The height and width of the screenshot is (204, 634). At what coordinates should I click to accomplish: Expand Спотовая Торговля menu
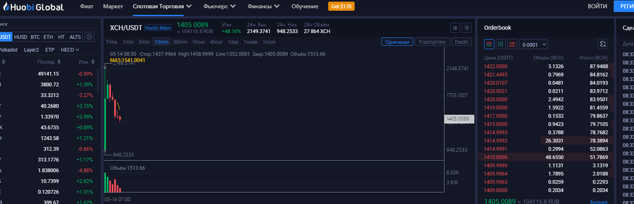tap(162, 7)
